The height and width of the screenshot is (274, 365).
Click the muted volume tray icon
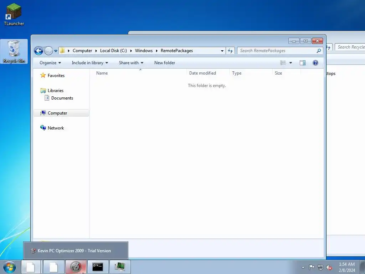click(x=329, y=267)
